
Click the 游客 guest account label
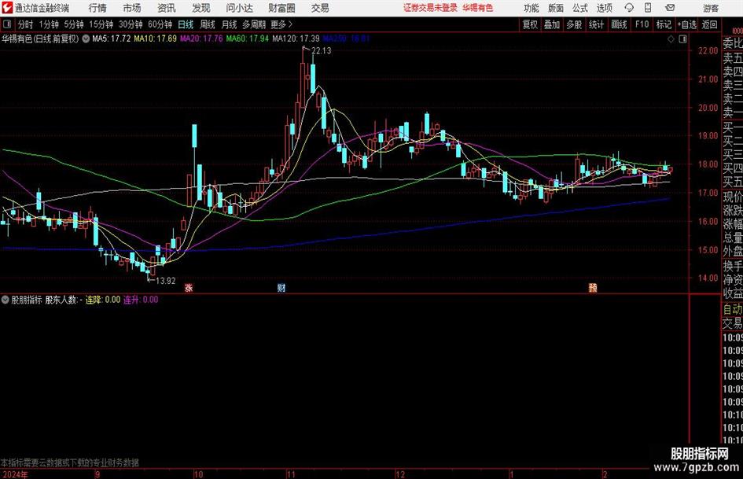coord(710,8)
